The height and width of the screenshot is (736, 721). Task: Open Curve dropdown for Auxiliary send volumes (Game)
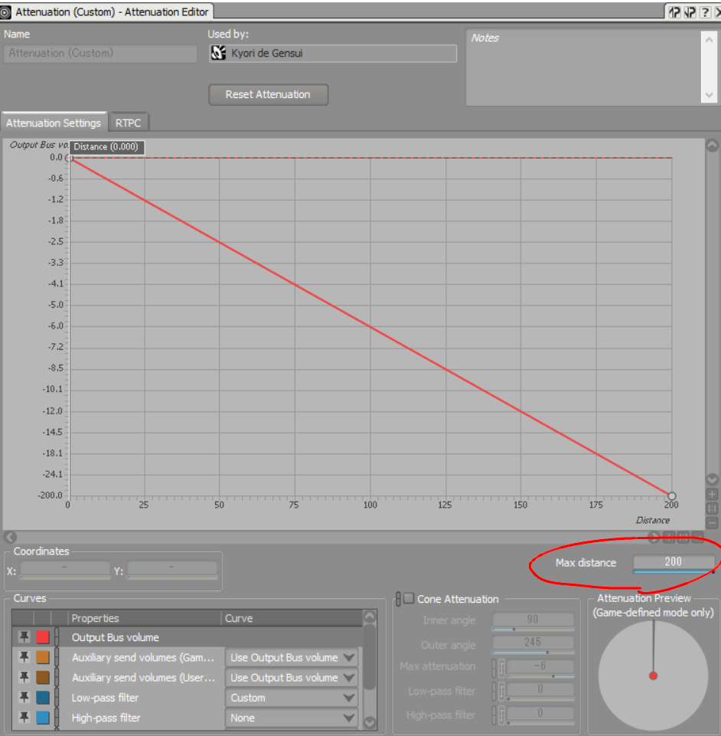tap(292, 657)
